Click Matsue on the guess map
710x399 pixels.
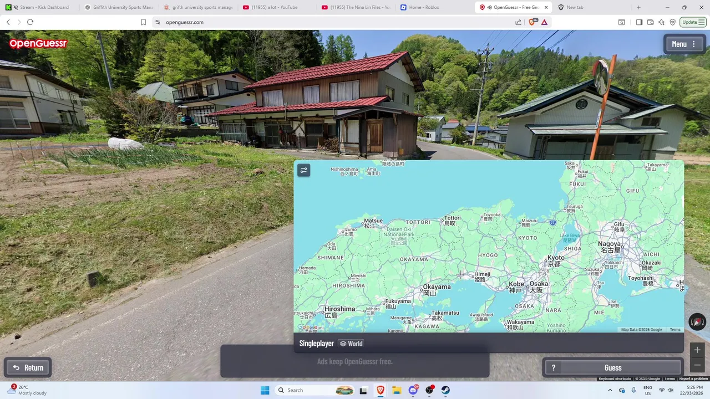point(373,223)
